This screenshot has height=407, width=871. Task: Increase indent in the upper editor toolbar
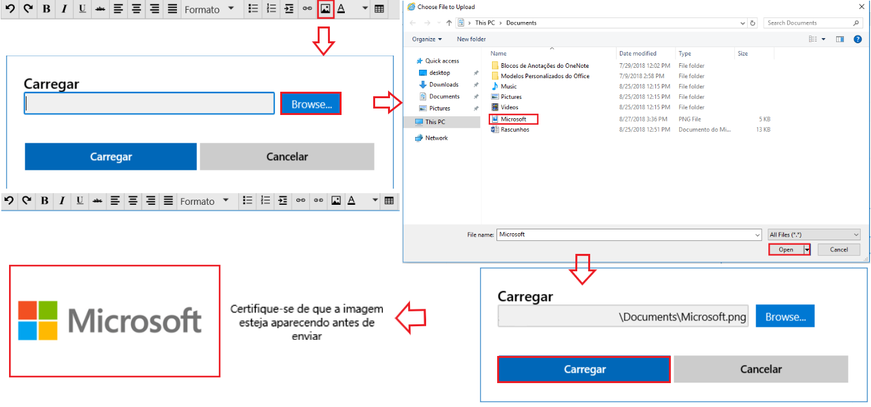(x=289, y=9)
